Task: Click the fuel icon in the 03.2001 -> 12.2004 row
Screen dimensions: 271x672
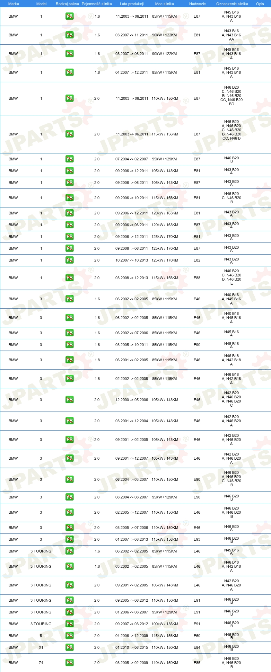Action: (70, 421)
